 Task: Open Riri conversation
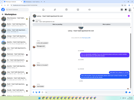(x=14, y=61)
